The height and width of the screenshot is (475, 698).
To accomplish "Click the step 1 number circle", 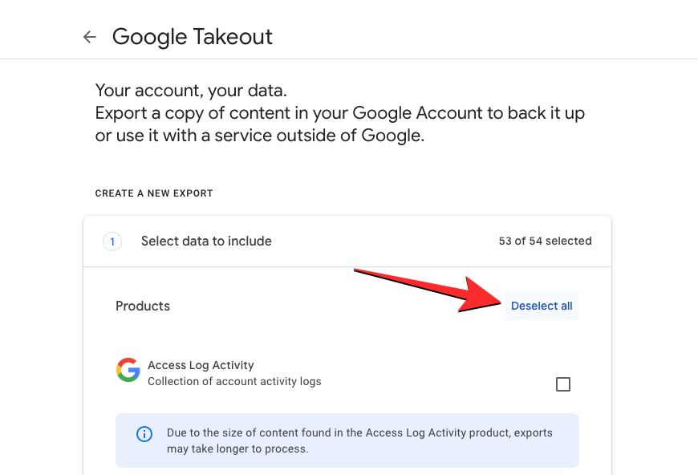I will [x=112, y=241].
